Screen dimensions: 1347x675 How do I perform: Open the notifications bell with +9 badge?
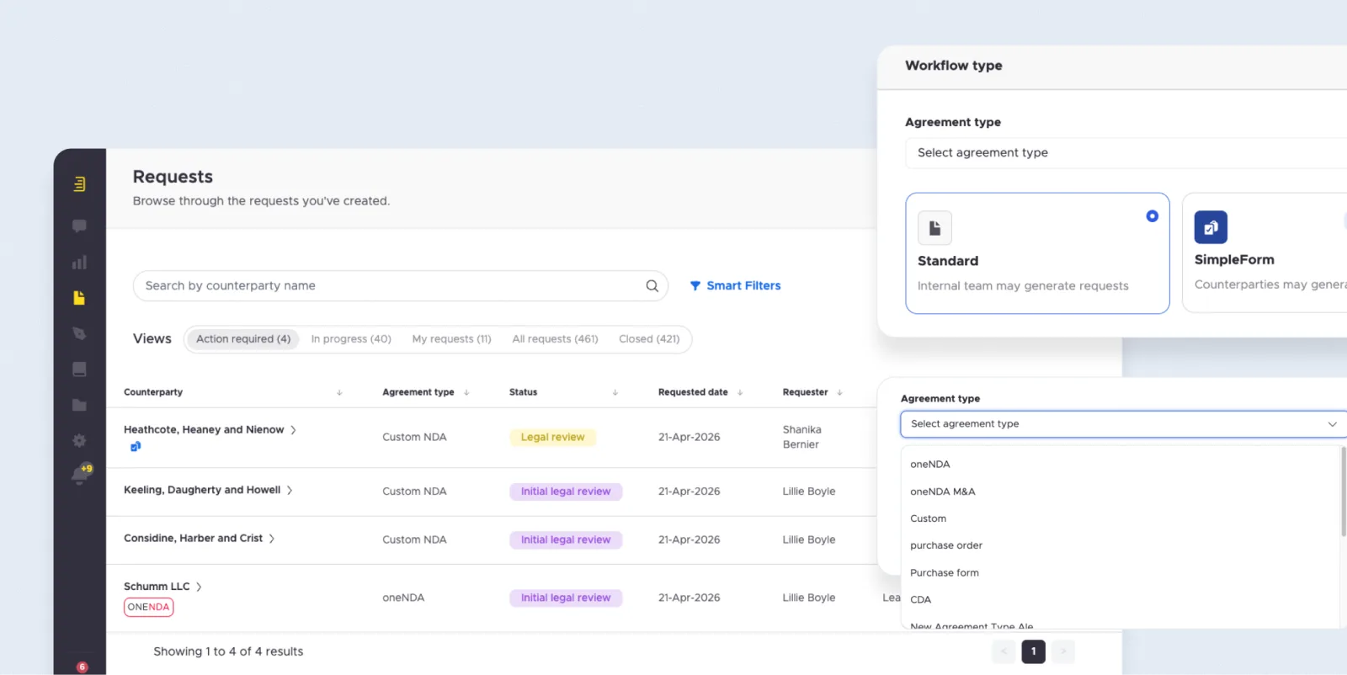click(x=81, y=475)
